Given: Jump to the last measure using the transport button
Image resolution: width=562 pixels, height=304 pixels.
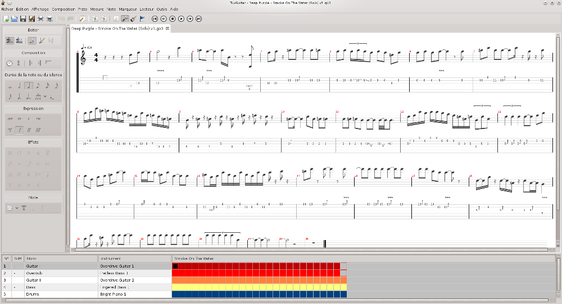Looking at the screenshot, I should (200, 19).
